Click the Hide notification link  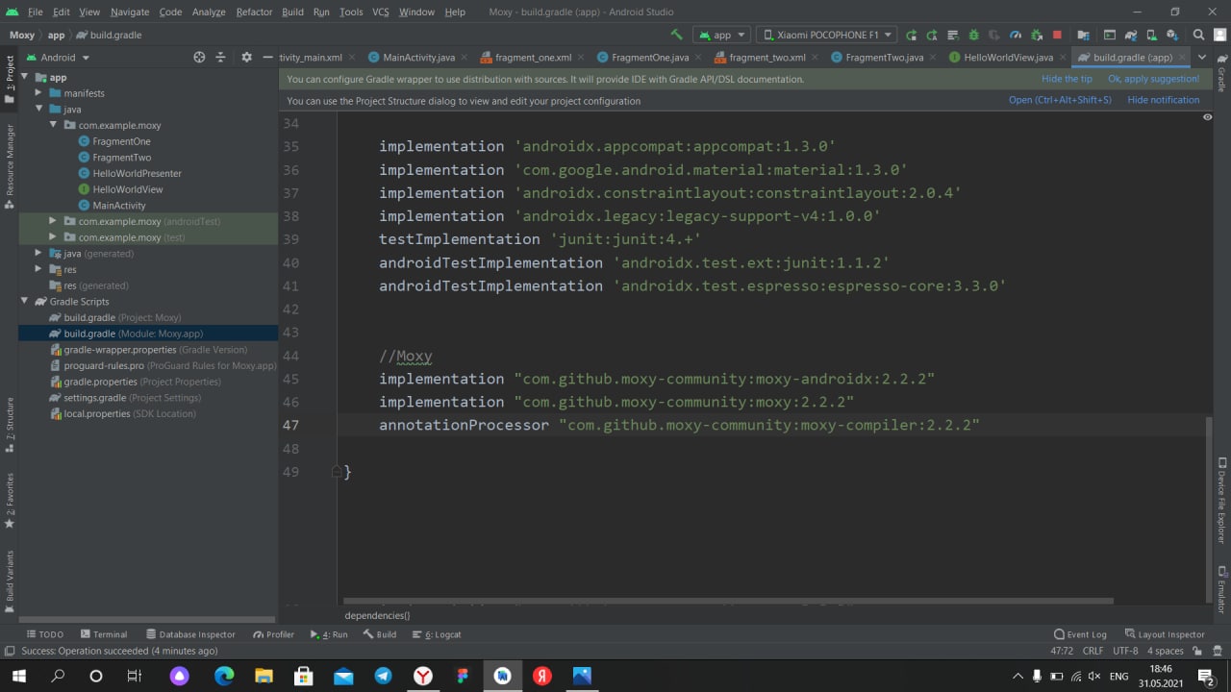coord(1164,100)
